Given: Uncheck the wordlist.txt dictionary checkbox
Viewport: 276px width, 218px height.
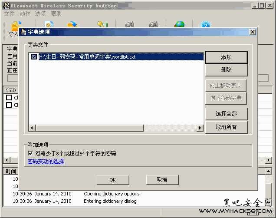Looking at the screenshot, I should pyautogui.click(x=34, y=56).
